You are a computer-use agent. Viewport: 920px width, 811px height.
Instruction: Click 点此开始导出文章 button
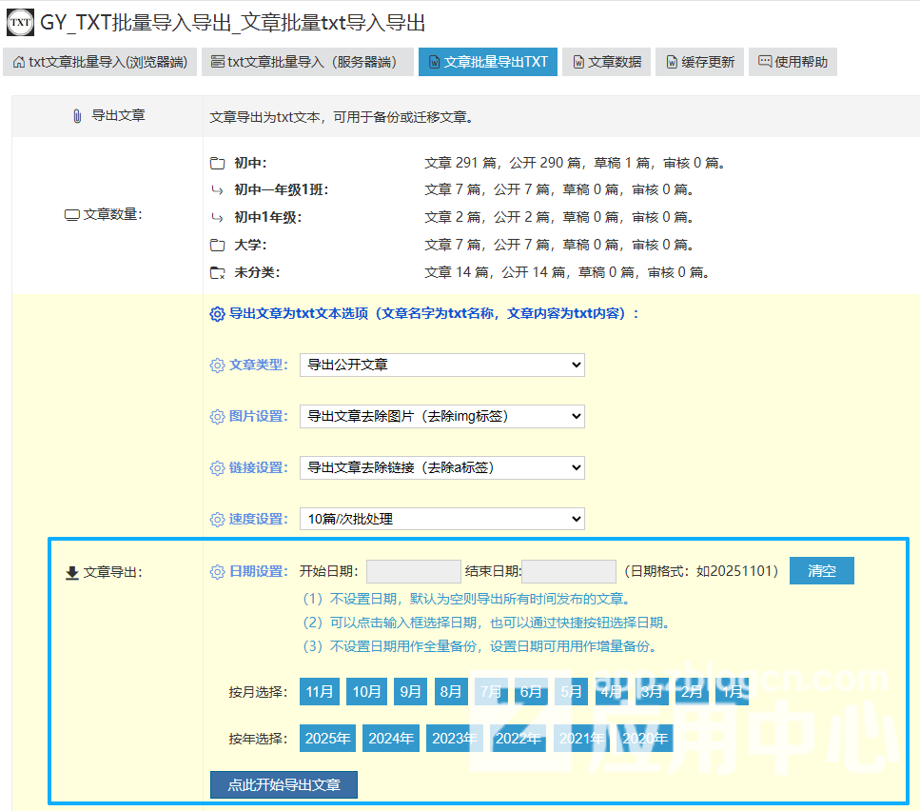coord(284,785)
